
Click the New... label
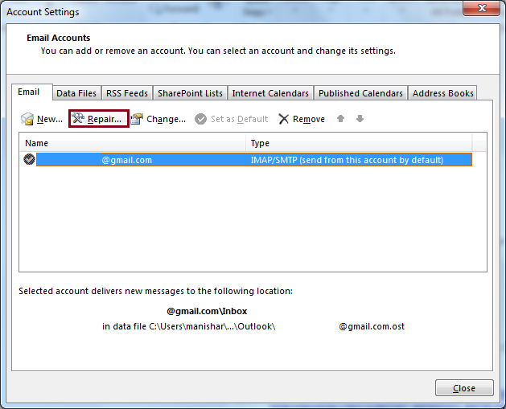(x=50, y=119)
